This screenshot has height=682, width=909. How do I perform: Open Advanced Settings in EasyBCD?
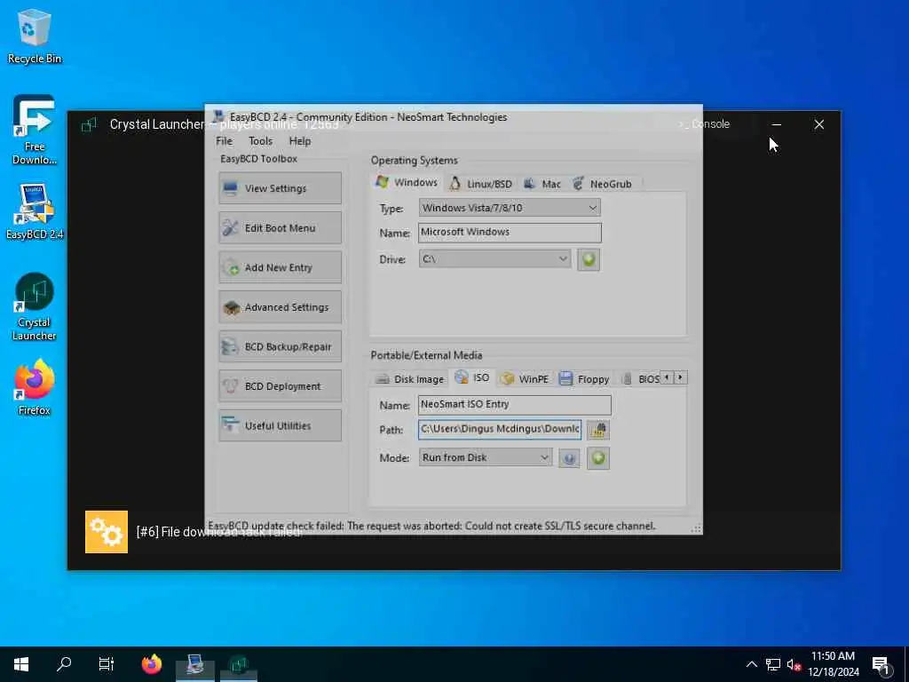[280, 306]
